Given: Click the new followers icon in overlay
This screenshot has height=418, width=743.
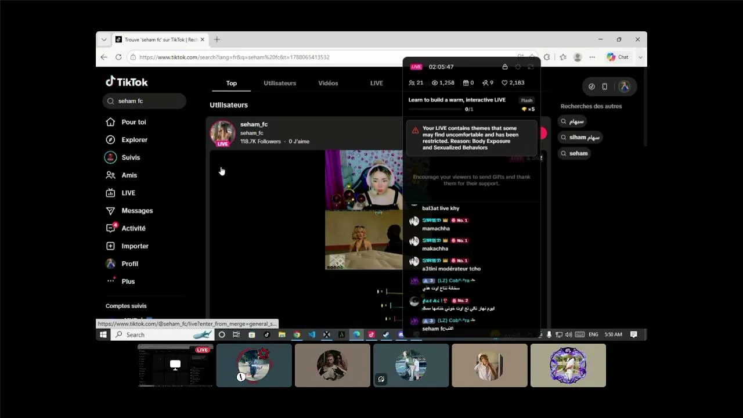Looking at the screenshot, I should pyautogui.click(x=485, y=83).
